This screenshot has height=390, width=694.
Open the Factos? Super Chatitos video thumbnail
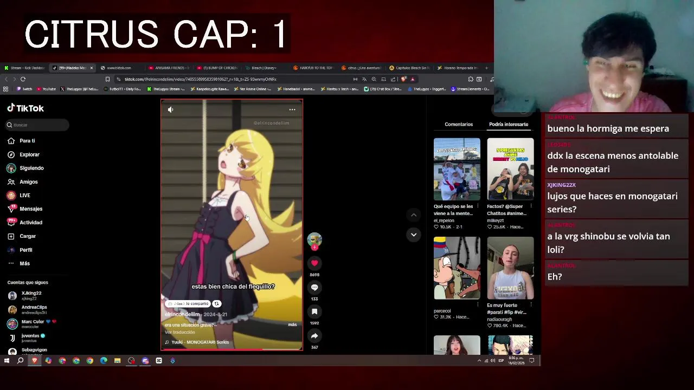coord(510,169)
